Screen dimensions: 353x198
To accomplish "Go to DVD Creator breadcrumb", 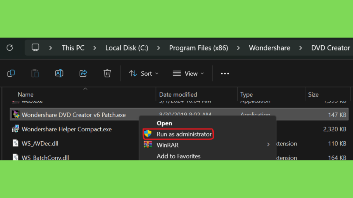I will pos(331,48).
